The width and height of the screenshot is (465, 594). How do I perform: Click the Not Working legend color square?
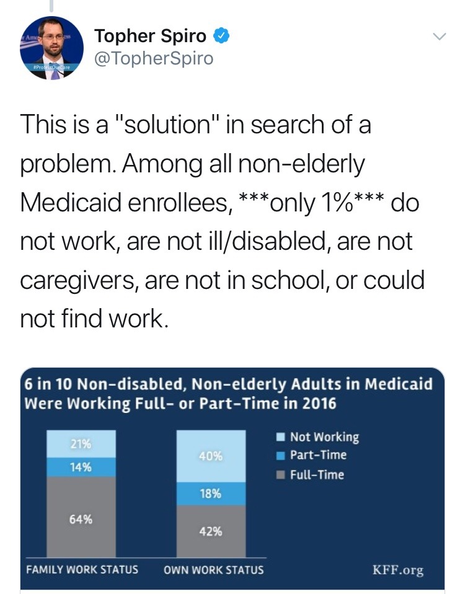pyautogui.click(x=281, y=437)
